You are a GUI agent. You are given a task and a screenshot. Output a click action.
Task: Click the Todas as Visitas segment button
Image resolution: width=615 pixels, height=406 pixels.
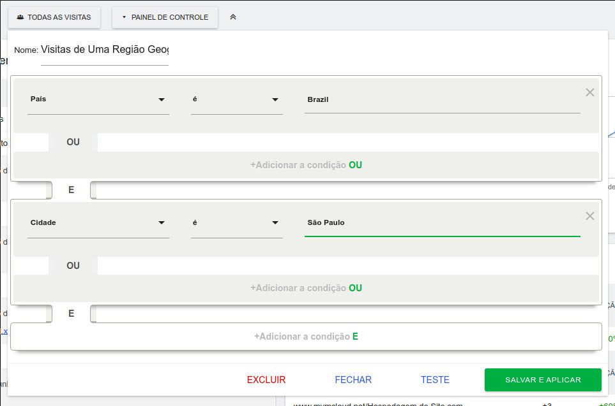(54, 17)
